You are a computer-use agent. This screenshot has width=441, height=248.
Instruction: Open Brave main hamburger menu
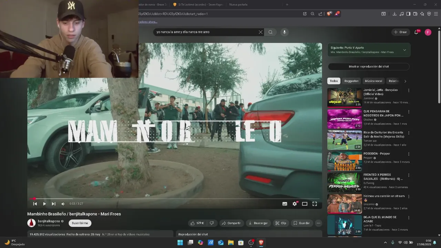click(x=436, y=14)
